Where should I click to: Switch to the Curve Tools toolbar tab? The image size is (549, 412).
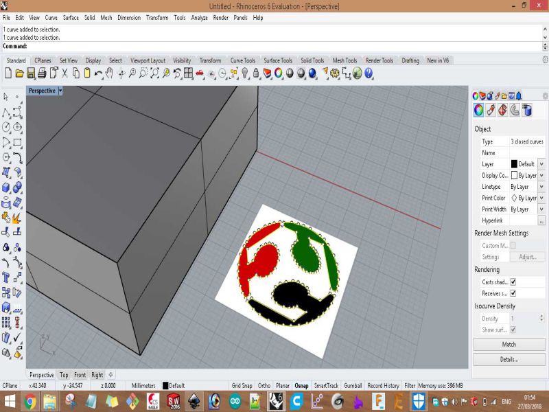(243, 60)
